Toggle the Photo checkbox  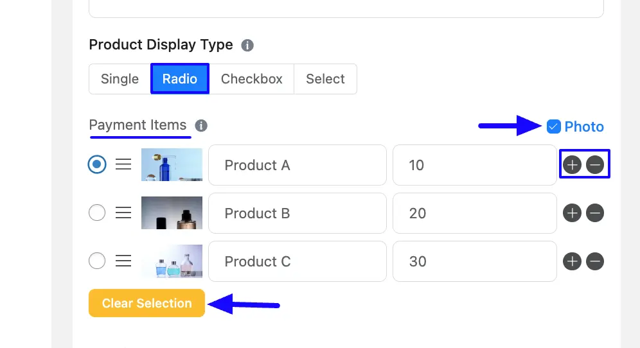553,126
